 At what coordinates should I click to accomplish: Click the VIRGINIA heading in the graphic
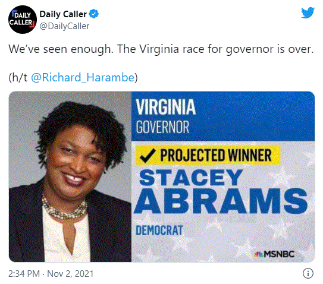click(165, 107)
